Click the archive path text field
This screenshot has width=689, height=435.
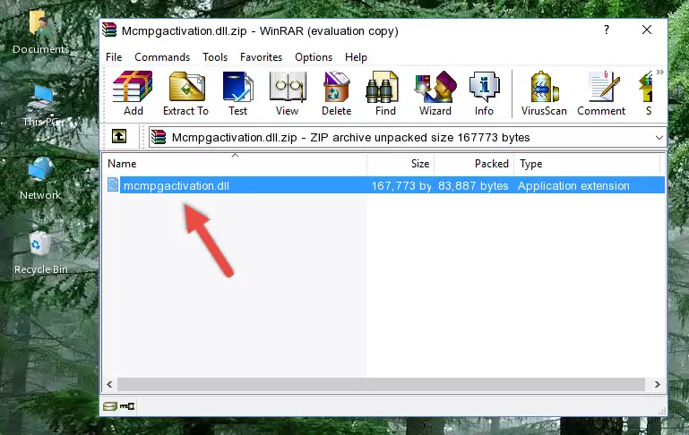(x=407, y=137)
